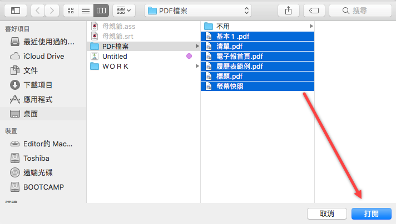Click the 打開 open button
The height and width of the screenshot is (224, 396).
[372, 213]
